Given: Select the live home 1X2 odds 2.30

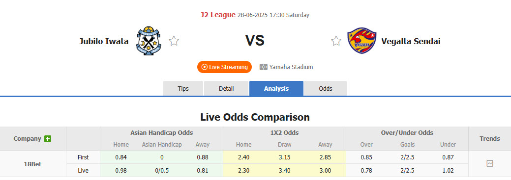Looking at the screenshot, I should 244,171.
